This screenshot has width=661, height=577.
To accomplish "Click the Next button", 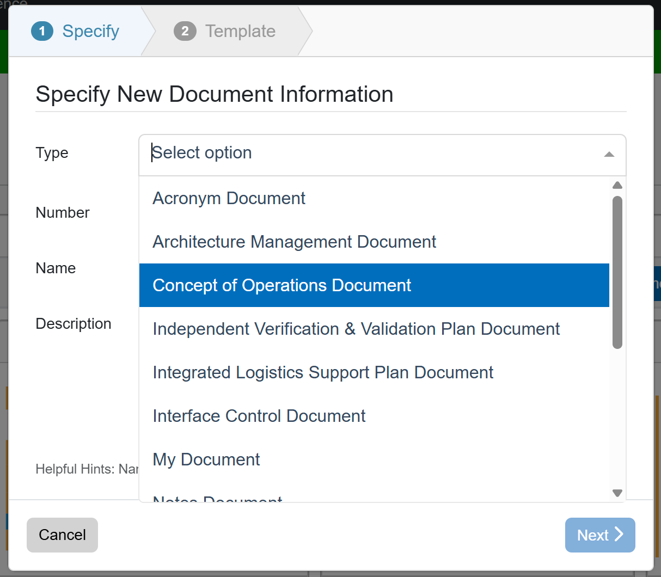I will pos(599,535).
